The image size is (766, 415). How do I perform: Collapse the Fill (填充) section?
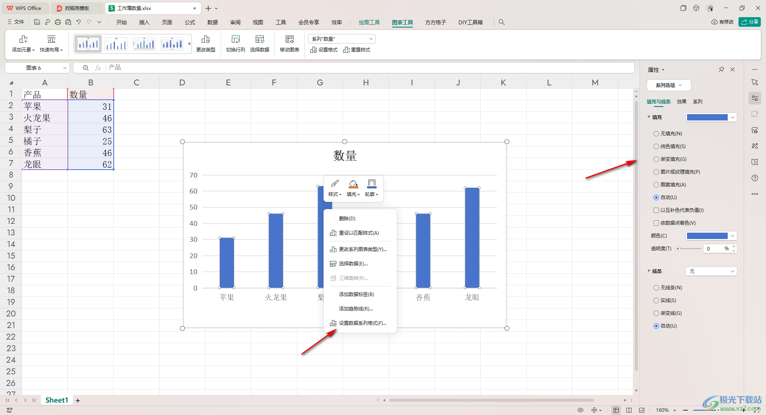[x=649, y=117]
